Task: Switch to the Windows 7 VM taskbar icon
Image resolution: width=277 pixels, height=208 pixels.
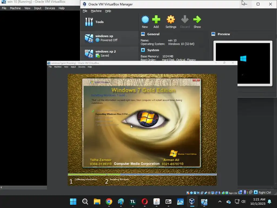Action: [204, 201]
